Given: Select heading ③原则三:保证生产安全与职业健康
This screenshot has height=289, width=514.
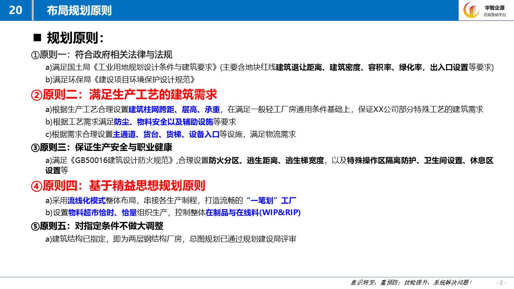Looking at the screenshot, I should click(102, 147).
